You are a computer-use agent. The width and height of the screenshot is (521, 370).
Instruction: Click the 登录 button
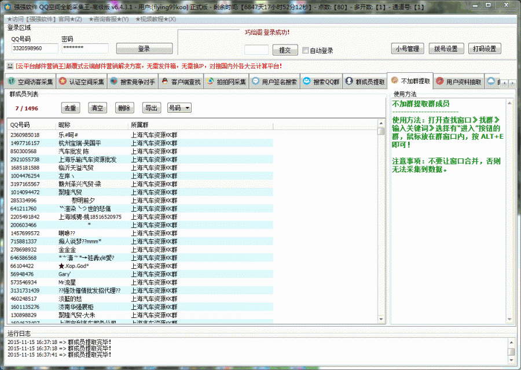(x=144, y=49)
